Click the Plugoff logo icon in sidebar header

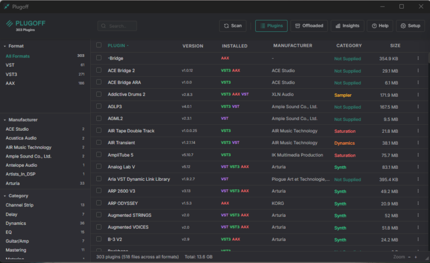point(9,24)
